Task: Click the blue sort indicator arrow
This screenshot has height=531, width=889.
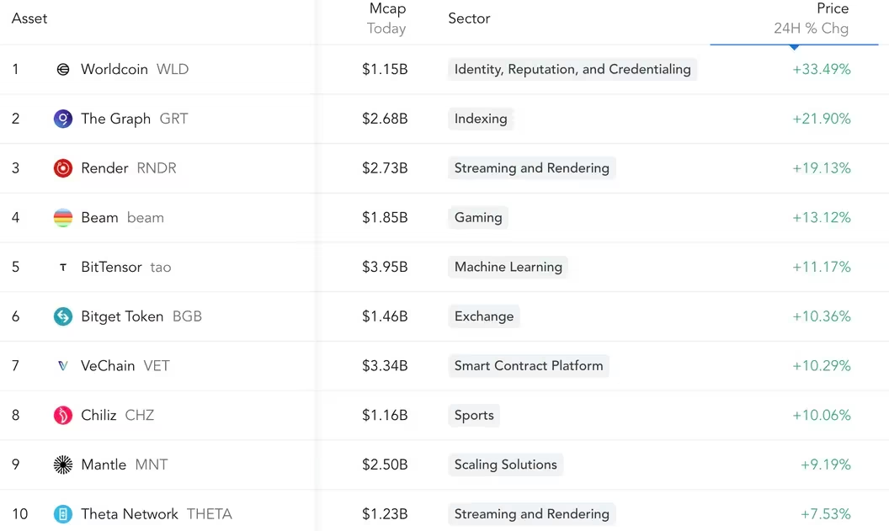Action: 794,47
